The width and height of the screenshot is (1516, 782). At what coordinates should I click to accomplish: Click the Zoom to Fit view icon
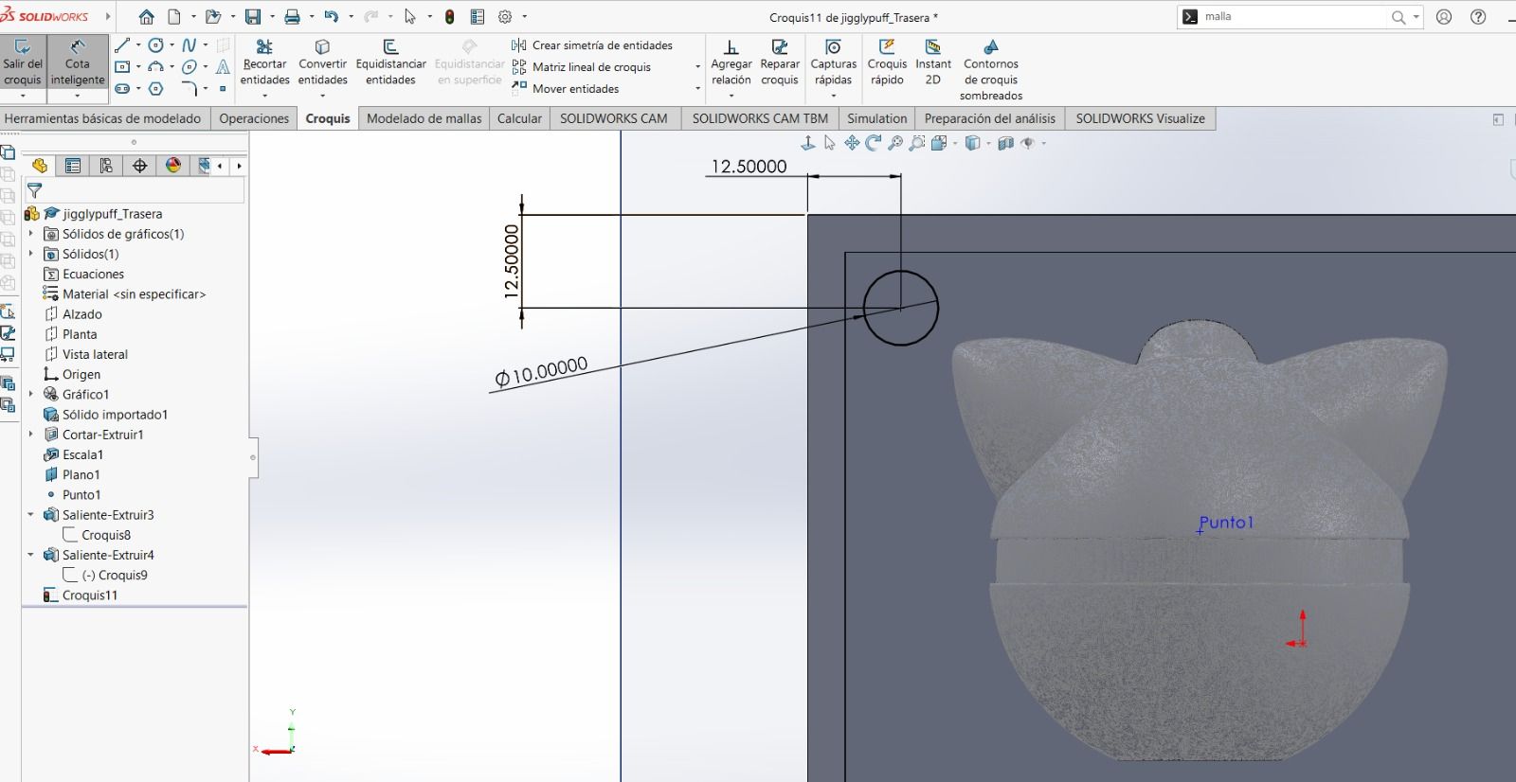894,143
